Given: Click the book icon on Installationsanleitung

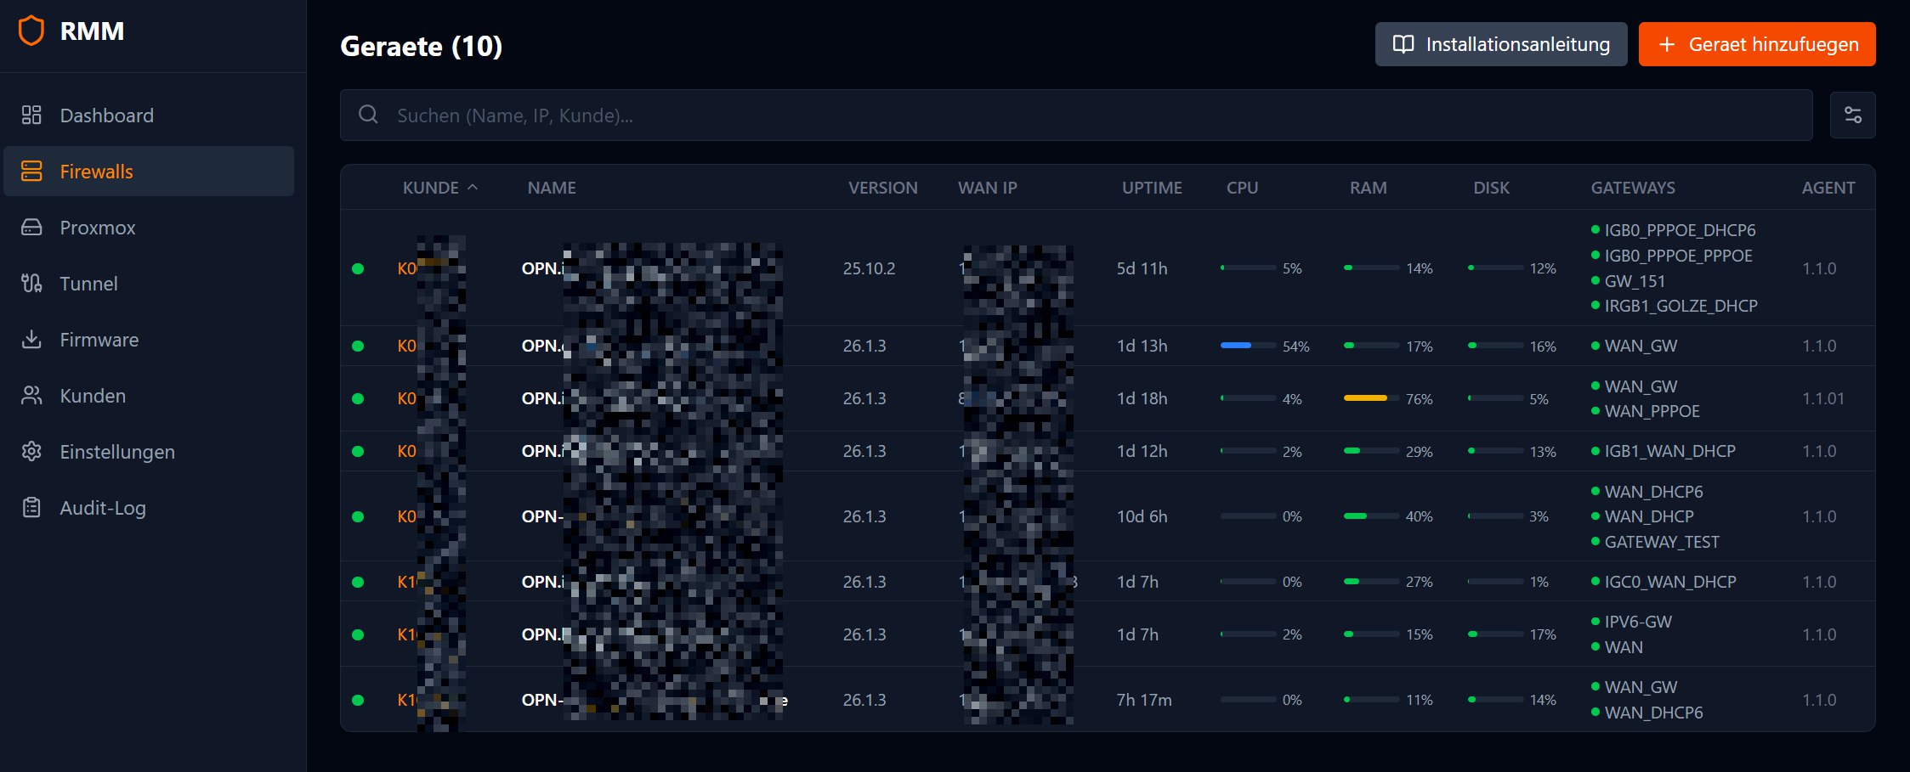Looking at the screenshot, I should [1403, 44].
